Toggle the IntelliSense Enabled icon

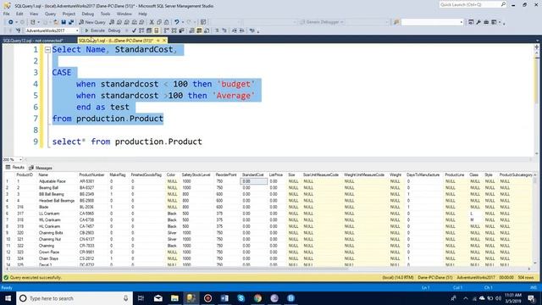pyautogui.click(x=156, y=30)
